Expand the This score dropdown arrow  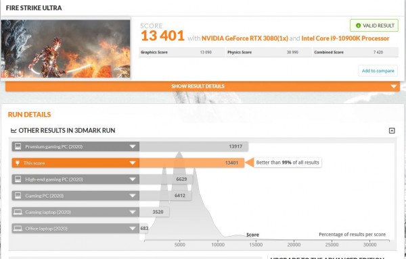(x=133, y=163)
